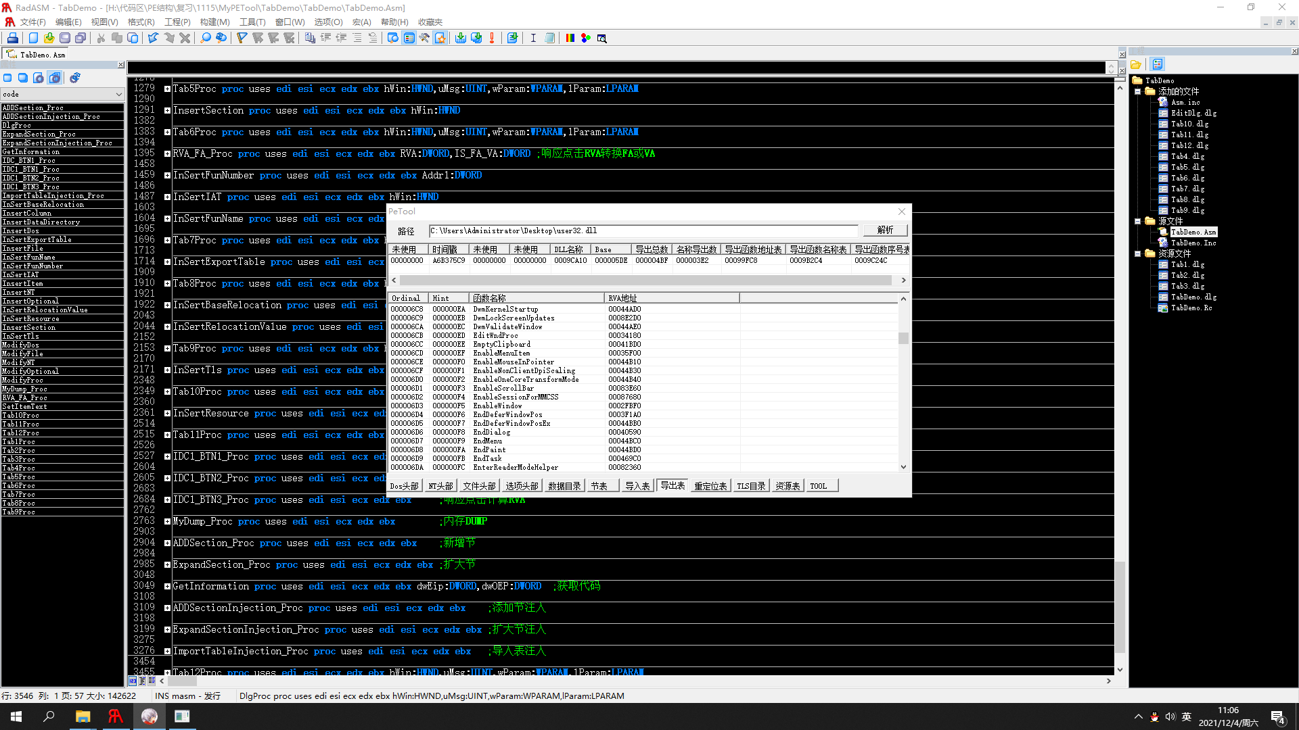This screenshot has height=730, width=1299.
Task: Click the Find magnifier icon
Action: click(x=206, y=38)
